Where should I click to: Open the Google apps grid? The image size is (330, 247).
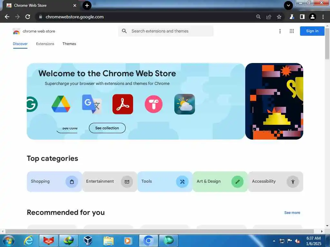point(292,31)
